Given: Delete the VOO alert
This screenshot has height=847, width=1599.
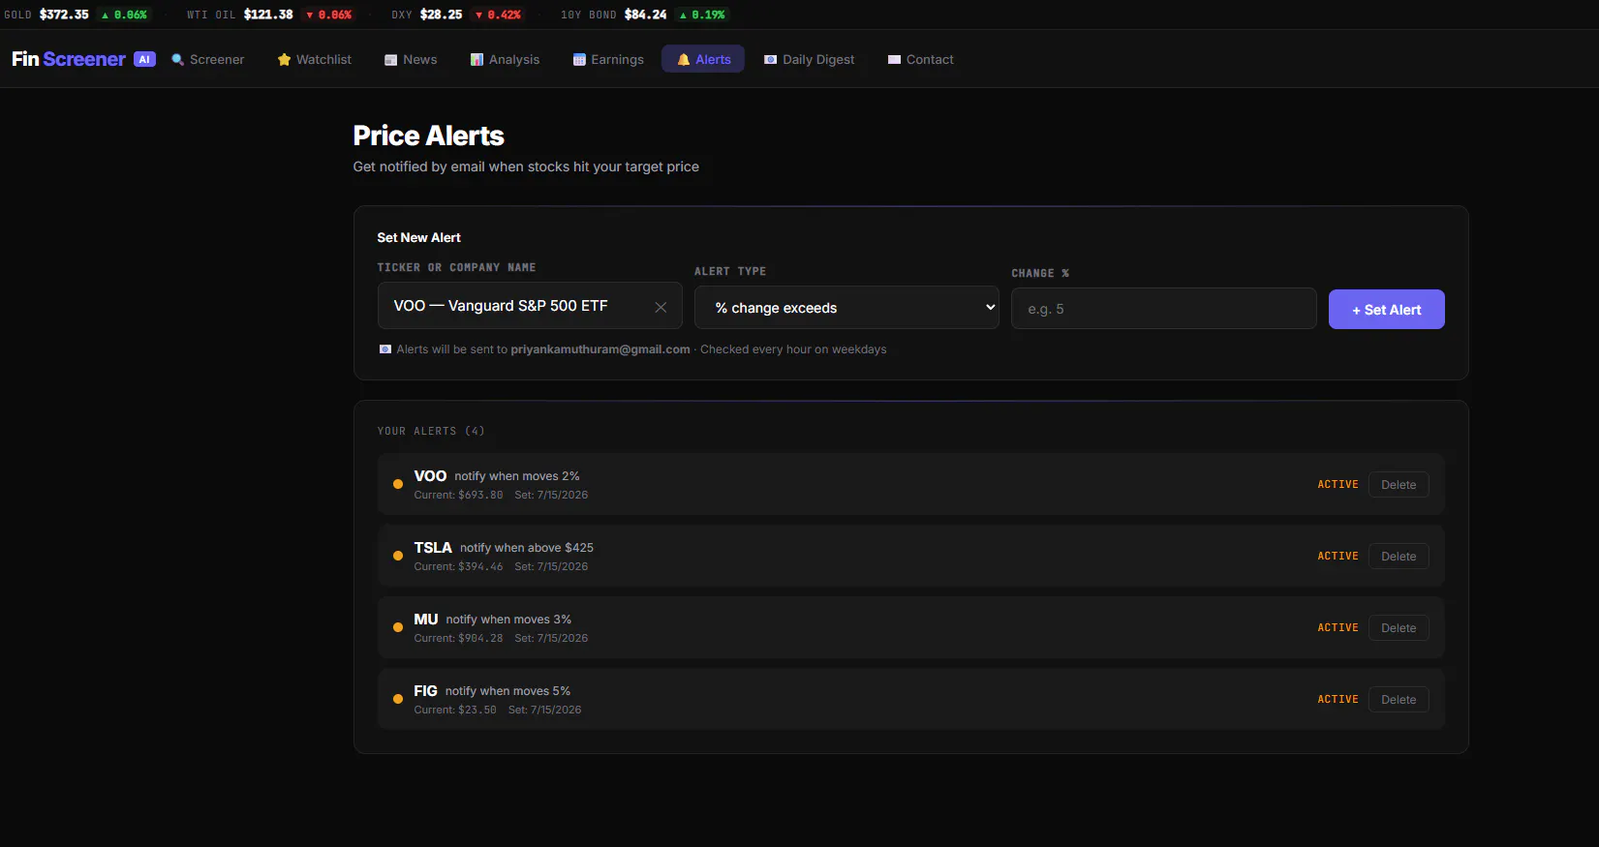Looking at the screenshot, I should [x=1399, y=485].
